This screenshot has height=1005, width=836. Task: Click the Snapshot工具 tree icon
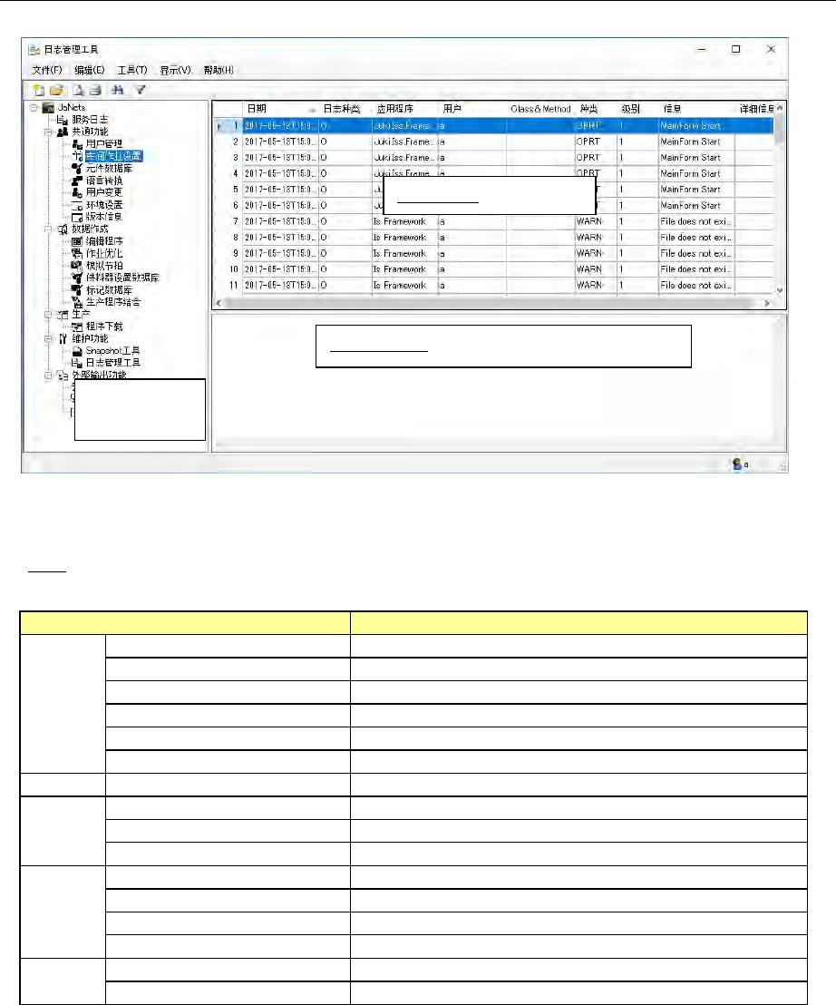77,351
